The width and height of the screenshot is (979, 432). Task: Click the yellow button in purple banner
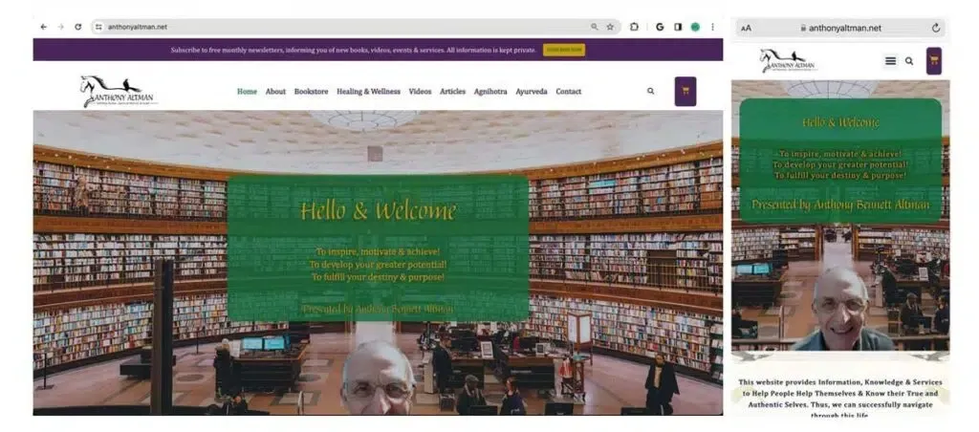[564, 50]
